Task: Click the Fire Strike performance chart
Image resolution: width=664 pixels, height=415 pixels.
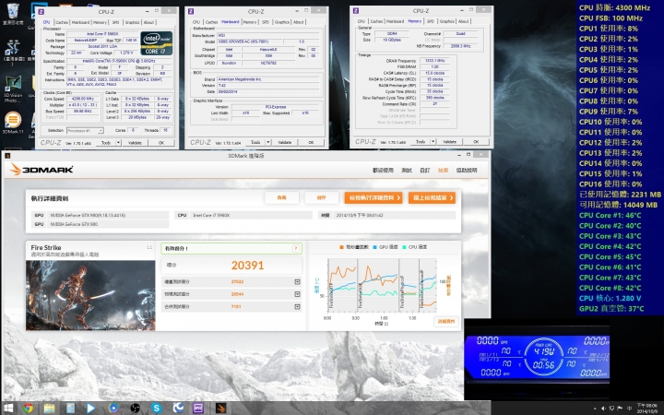Action: click(383, 285)
